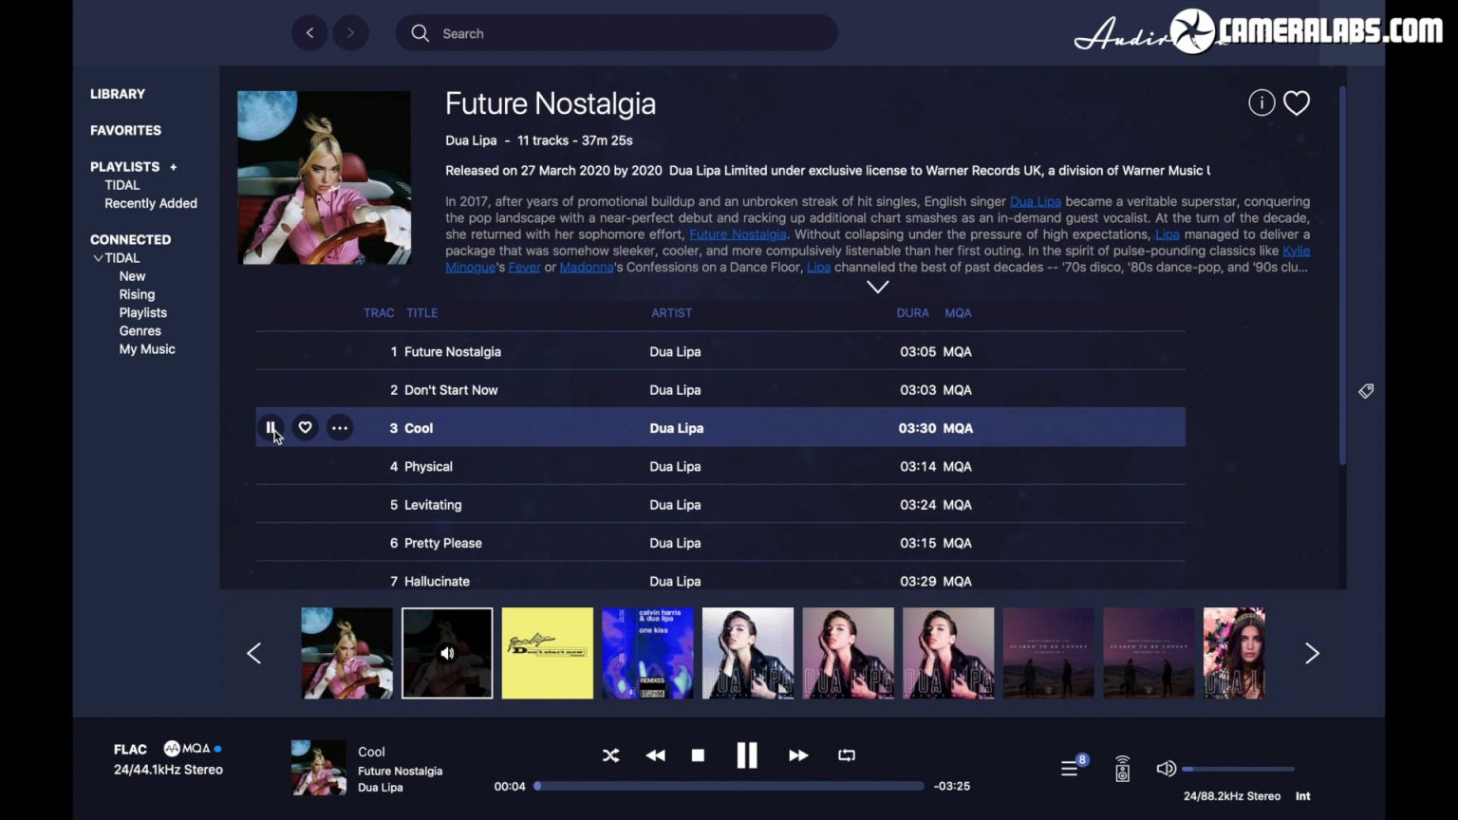Go to previous track

click(655, 755)
